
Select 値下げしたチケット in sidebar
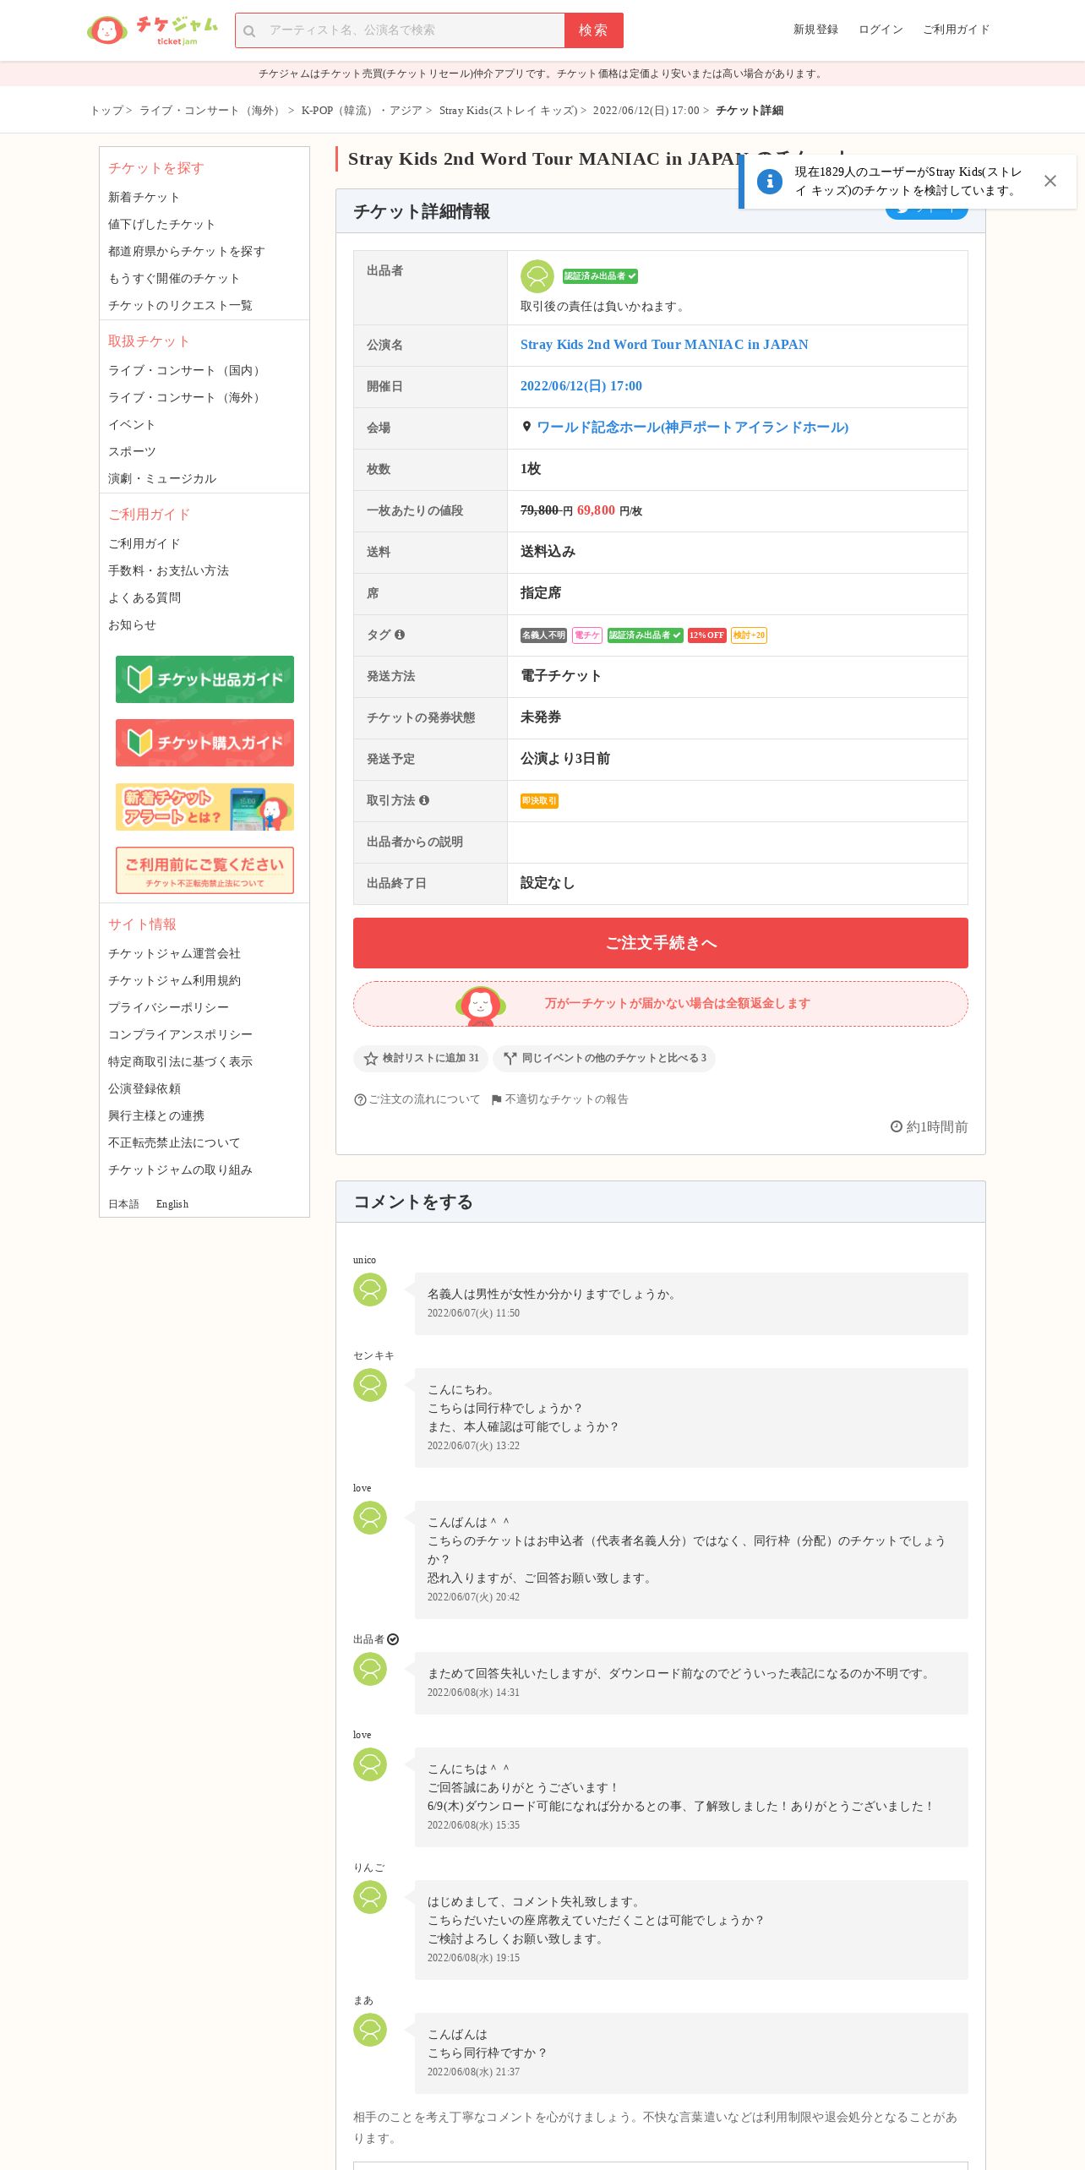[x=161, y=224]
